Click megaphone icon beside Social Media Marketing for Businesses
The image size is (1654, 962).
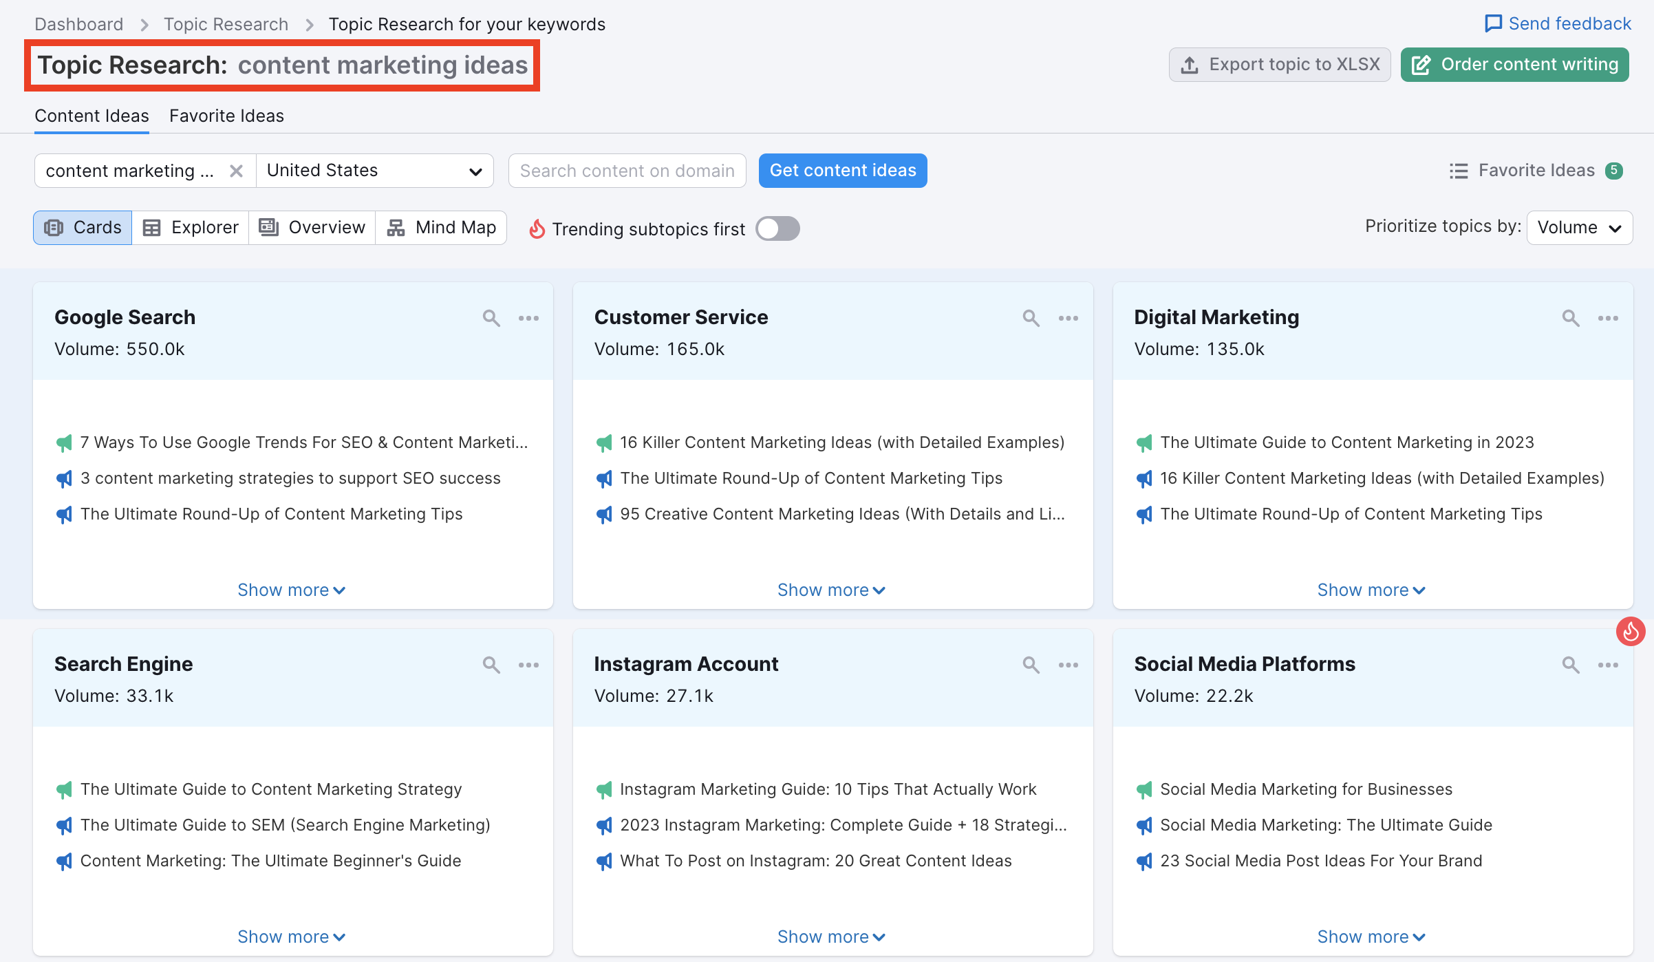tap(1144, 790)
